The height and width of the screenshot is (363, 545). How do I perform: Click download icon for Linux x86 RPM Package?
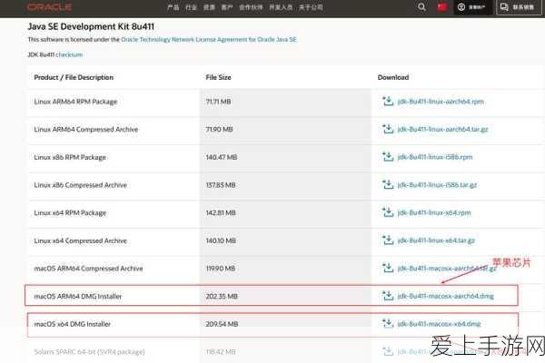point(388,157)
